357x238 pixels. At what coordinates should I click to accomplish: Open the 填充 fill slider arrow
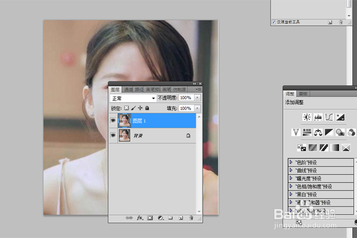point(198,108)
